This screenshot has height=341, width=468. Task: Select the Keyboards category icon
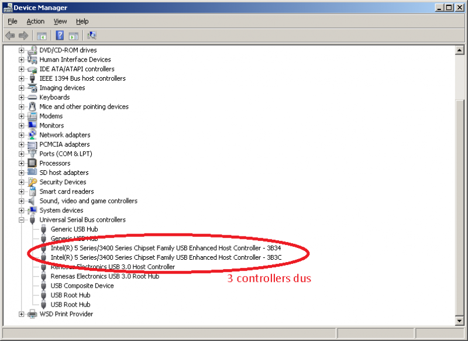(x=32, y=97)
